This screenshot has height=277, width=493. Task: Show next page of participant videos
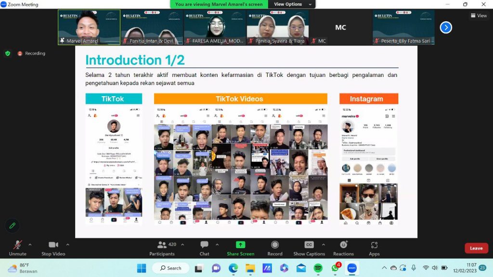(x=446, y=27)
